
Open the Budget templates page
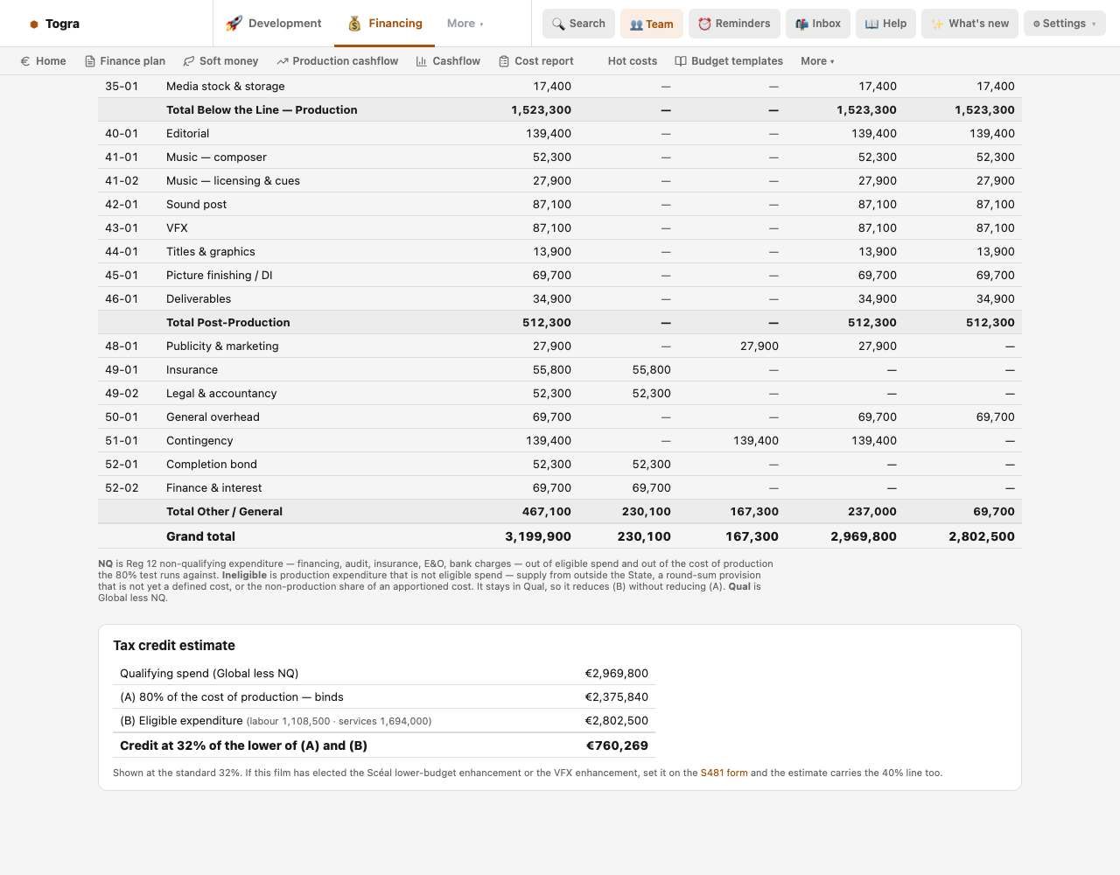click(730, 61)
